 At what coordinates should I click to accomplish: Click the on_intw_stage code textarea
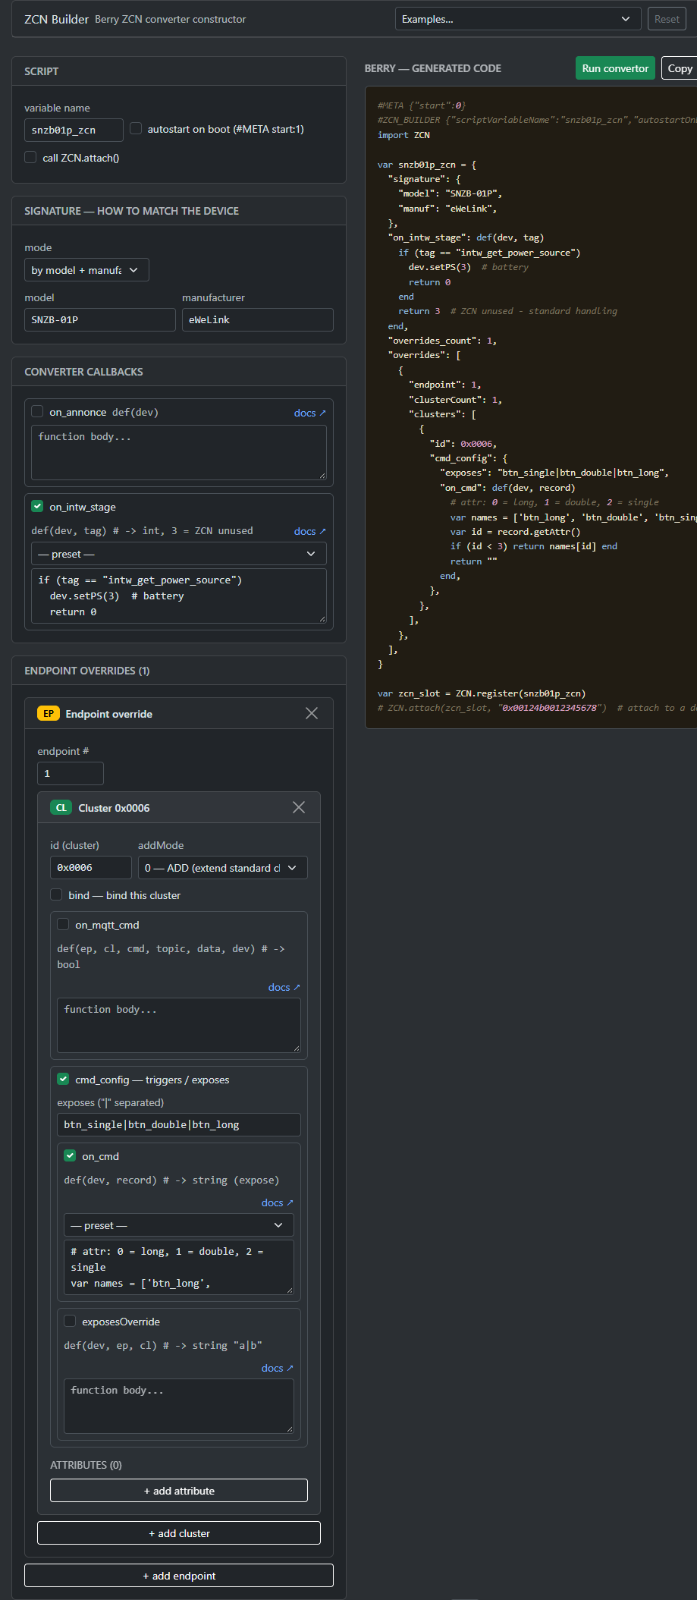(179, 596)
